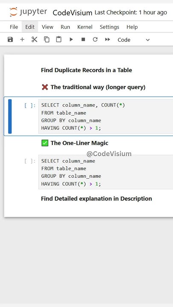The height and width of the screenshot is (307, 173).
Task: Click The One-Liner Magic heading
Action: (79, 143)
